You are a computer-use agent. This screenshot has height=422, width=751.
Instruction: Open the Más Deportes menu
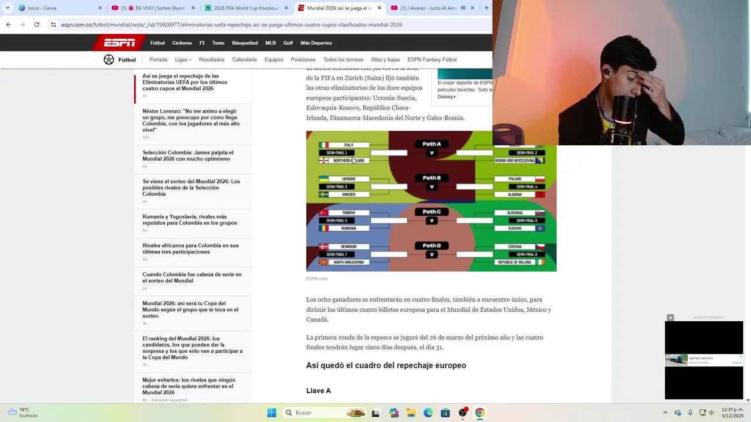tap(316, 43)
